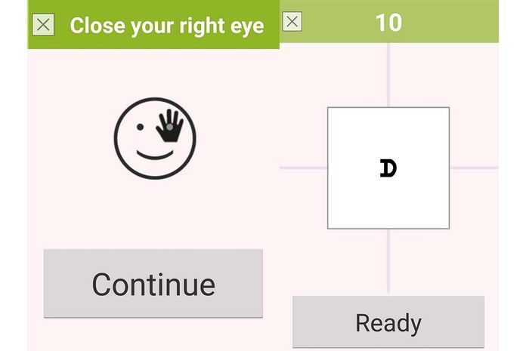529x351 pixels.
Task: Click the black hand covering the eye
Action: (170, 125)
